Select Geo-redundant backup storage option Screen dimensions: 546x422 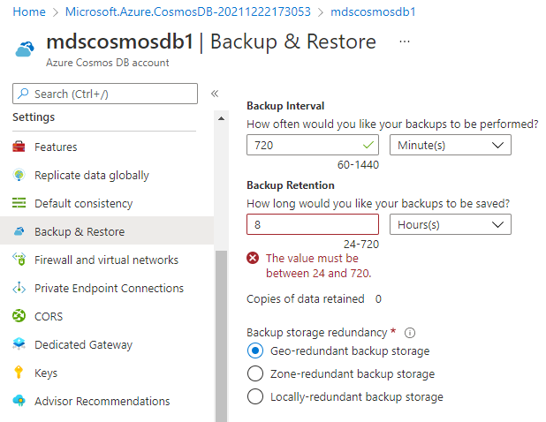click(x=255, y=350)
